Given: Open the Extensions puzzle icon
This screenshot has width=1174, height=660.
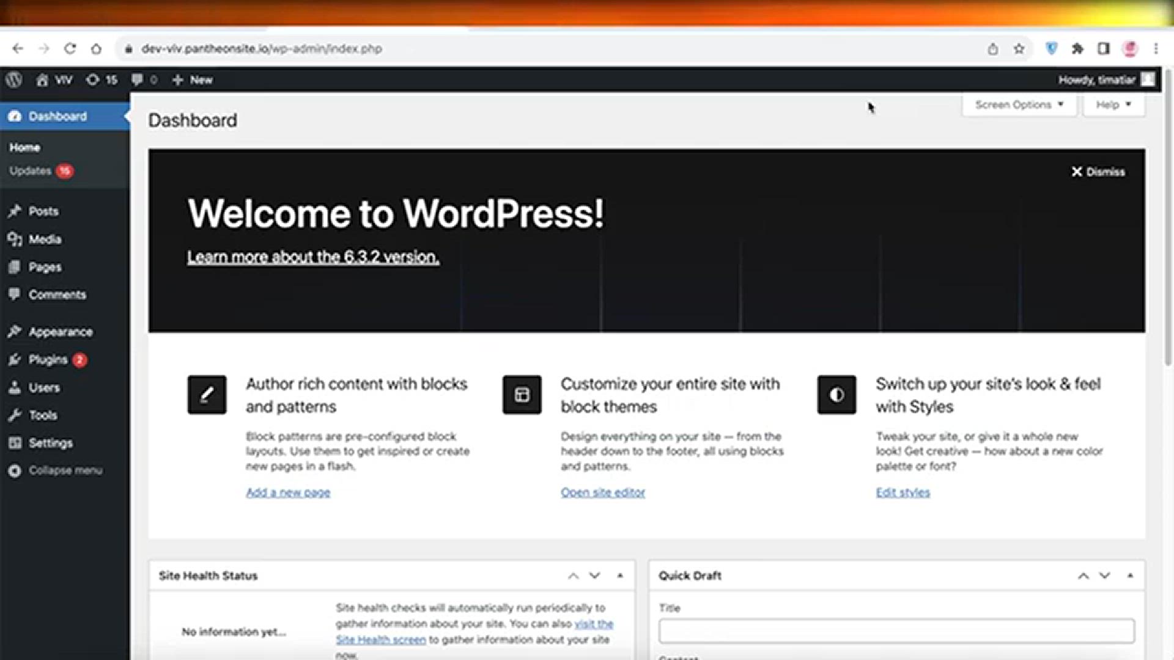Looking at the screenshot, I should [x=1077, y=48].
